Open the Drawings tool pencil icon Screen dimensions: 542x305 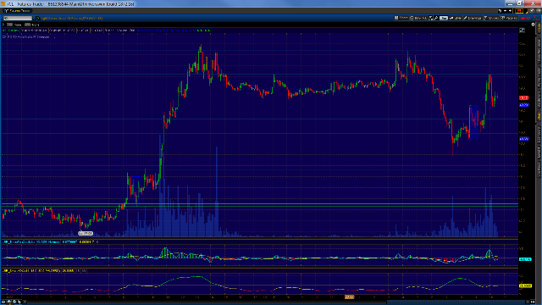coord(473,18)
